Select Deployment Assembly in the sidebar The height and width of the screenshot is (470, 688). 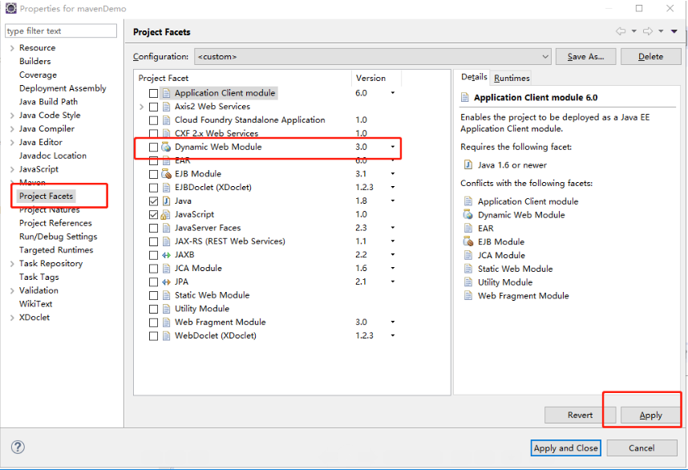[63, 88]
